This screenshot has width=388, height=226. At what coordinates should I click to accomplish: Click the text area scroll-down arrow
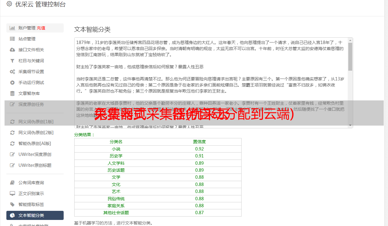[350, 125]
